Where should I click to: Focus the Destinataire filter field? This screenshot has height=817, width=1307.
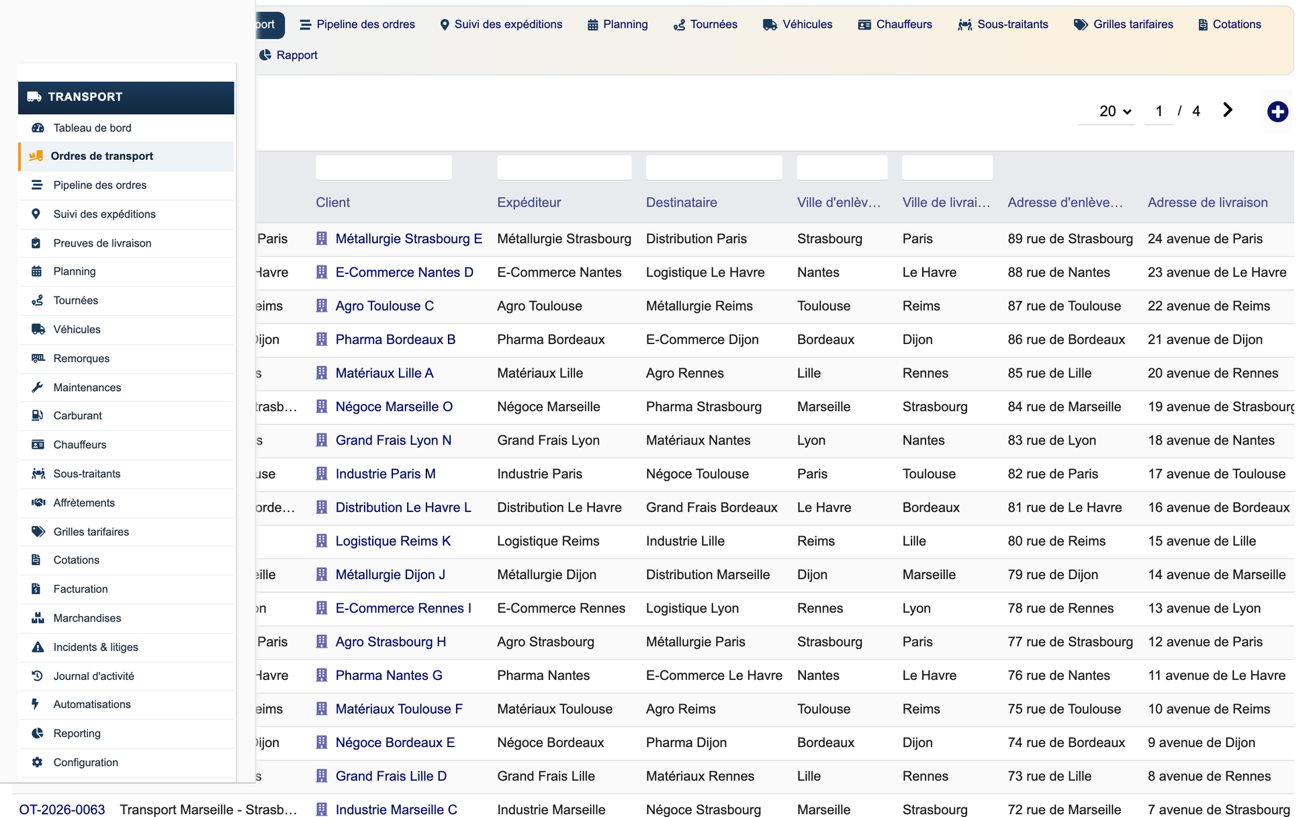pos(714,167)
